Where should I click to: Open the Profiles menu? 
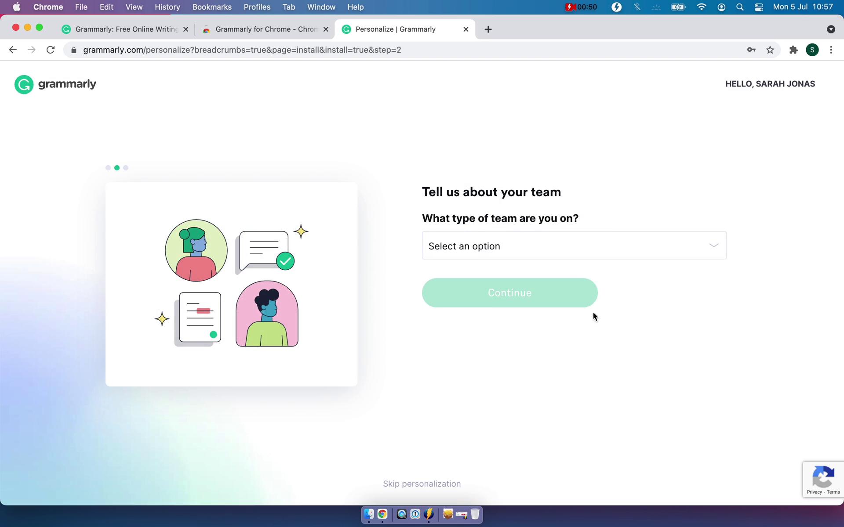click(257, 7)
